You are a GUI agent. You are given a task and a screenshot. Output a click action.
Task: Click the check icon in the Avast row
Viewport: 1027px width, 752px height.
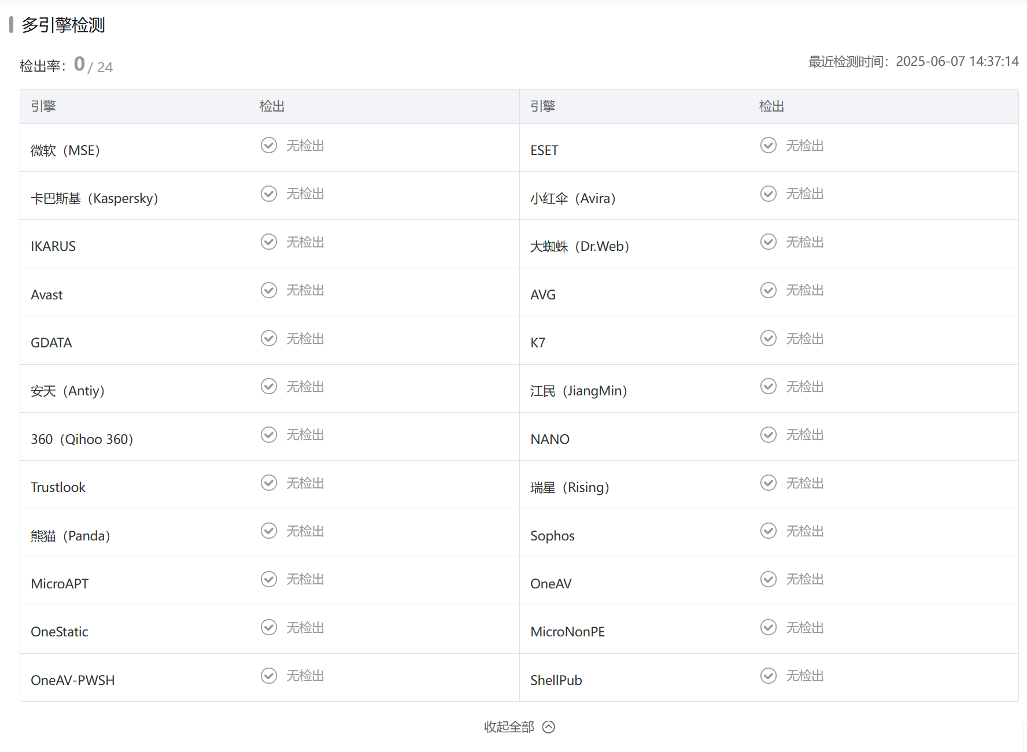(269, 290)
